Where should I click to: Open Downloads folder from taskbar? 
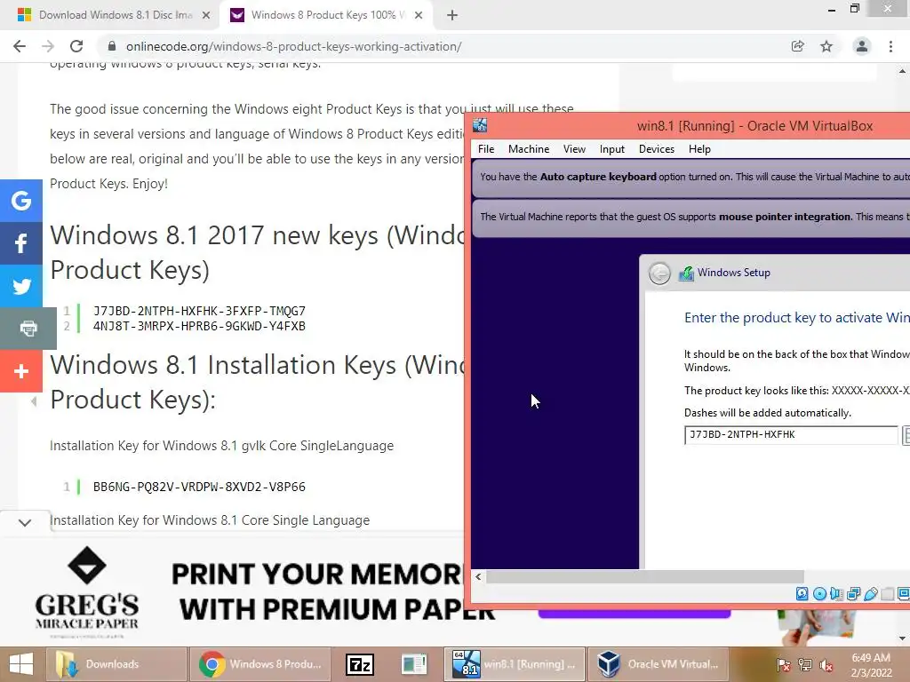[x=116, y=664]
